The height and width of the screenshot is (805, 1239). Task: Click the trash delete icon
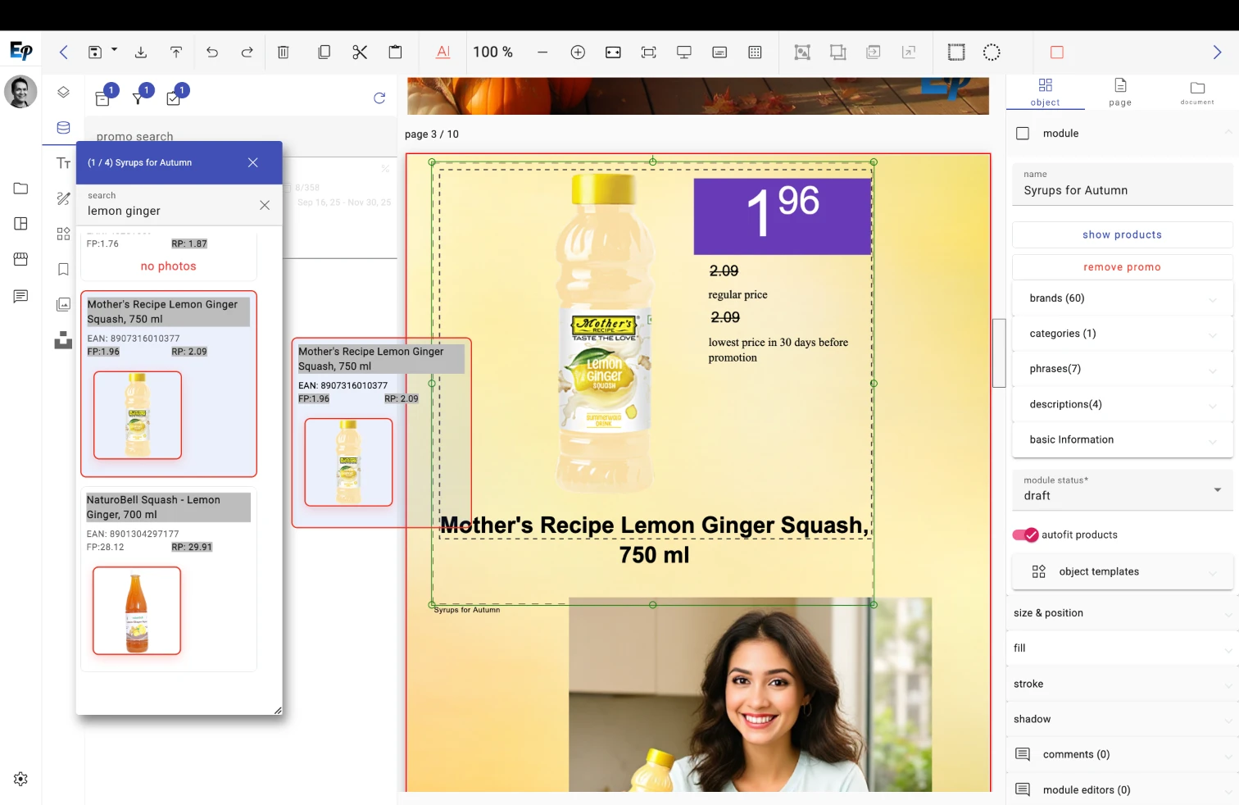click(284, 52)
